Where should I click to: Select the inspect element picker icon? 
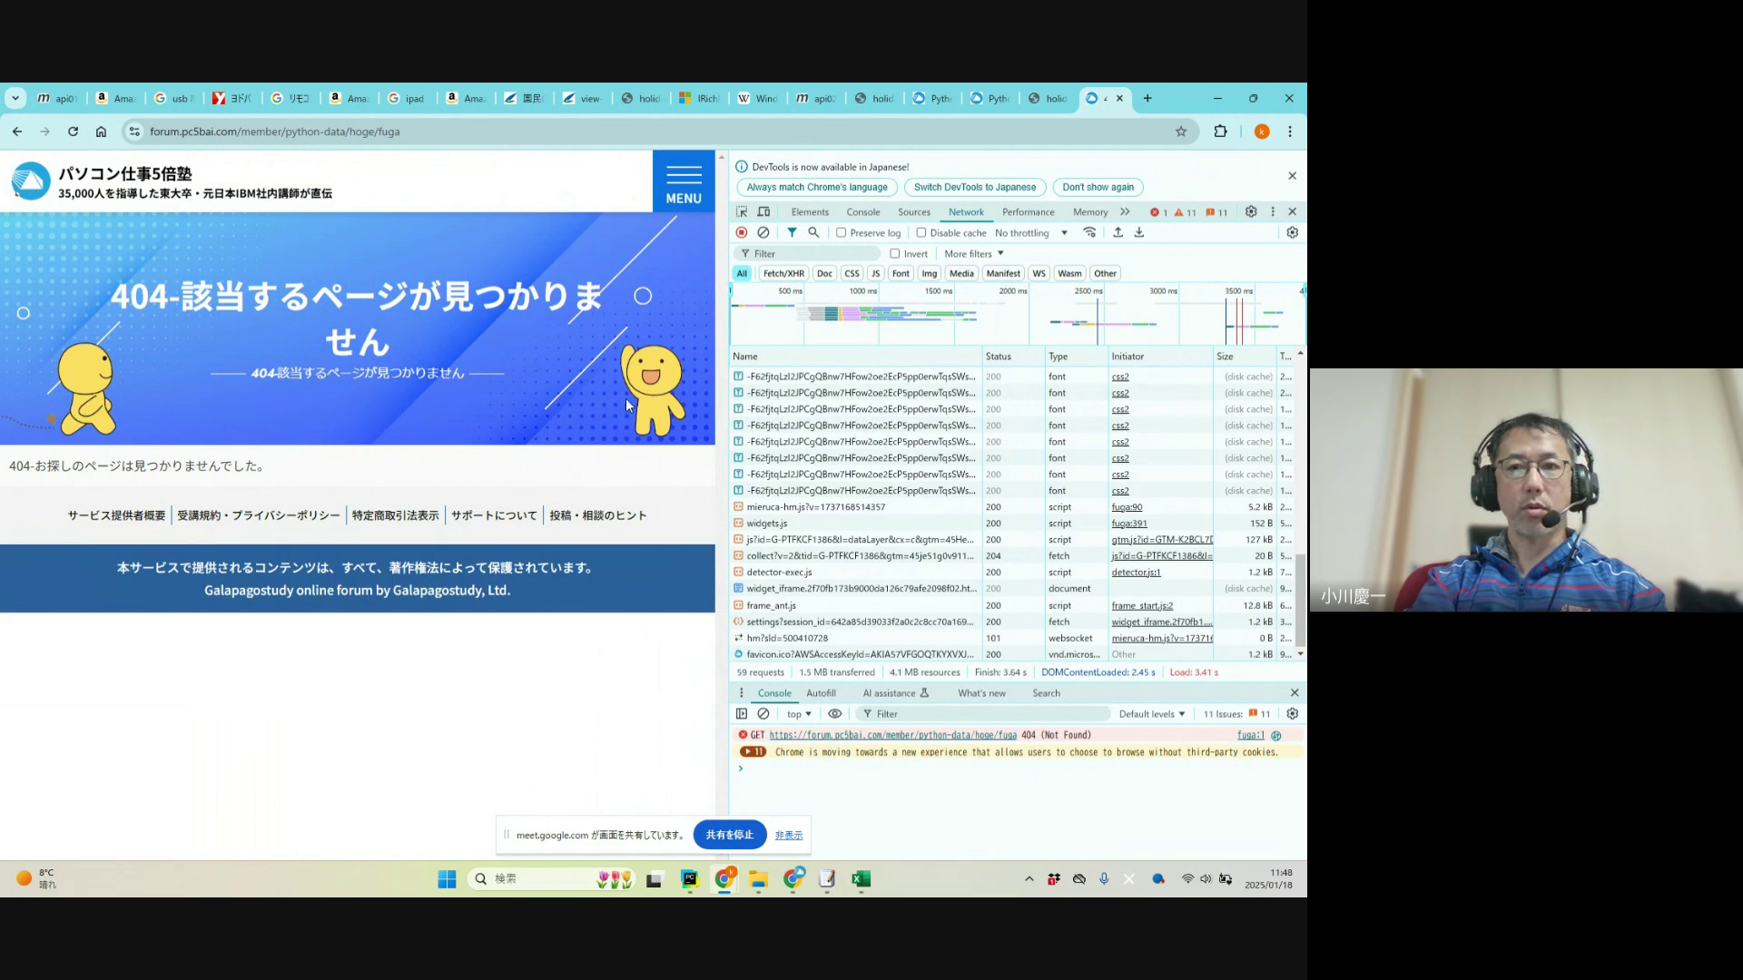[x=742, y=212]
